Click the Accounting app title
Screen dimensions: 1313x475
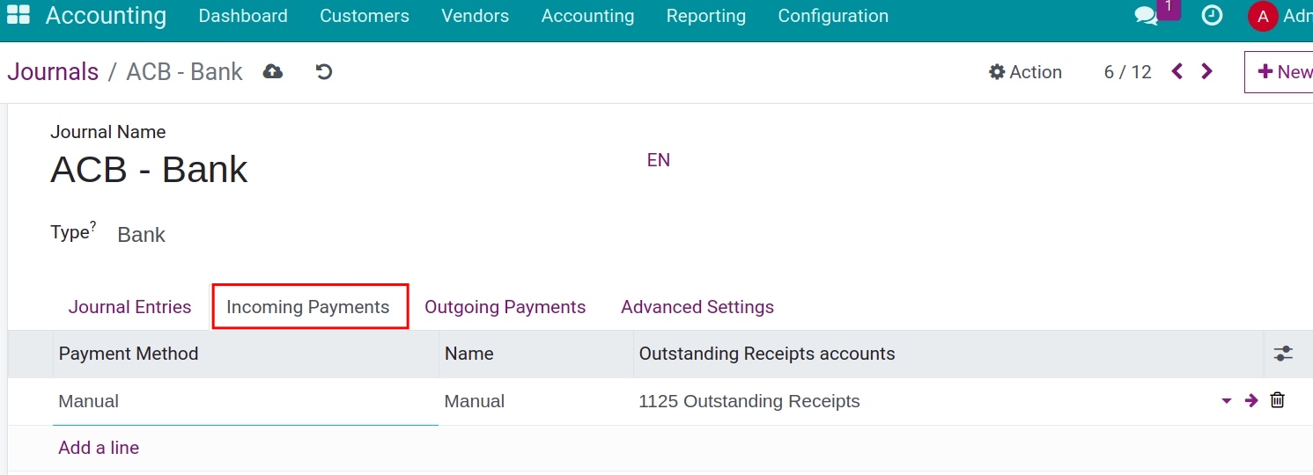pyautogui.click(x=106, y=16)
